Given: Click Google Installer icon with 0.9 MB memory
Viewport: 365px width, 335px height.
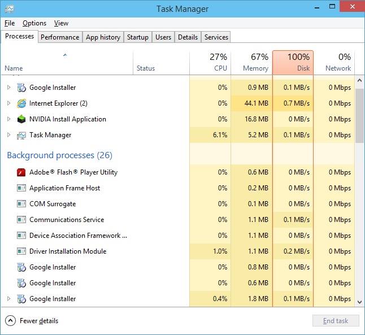Looking at the screenshot, I should click(x=21, y=88).
